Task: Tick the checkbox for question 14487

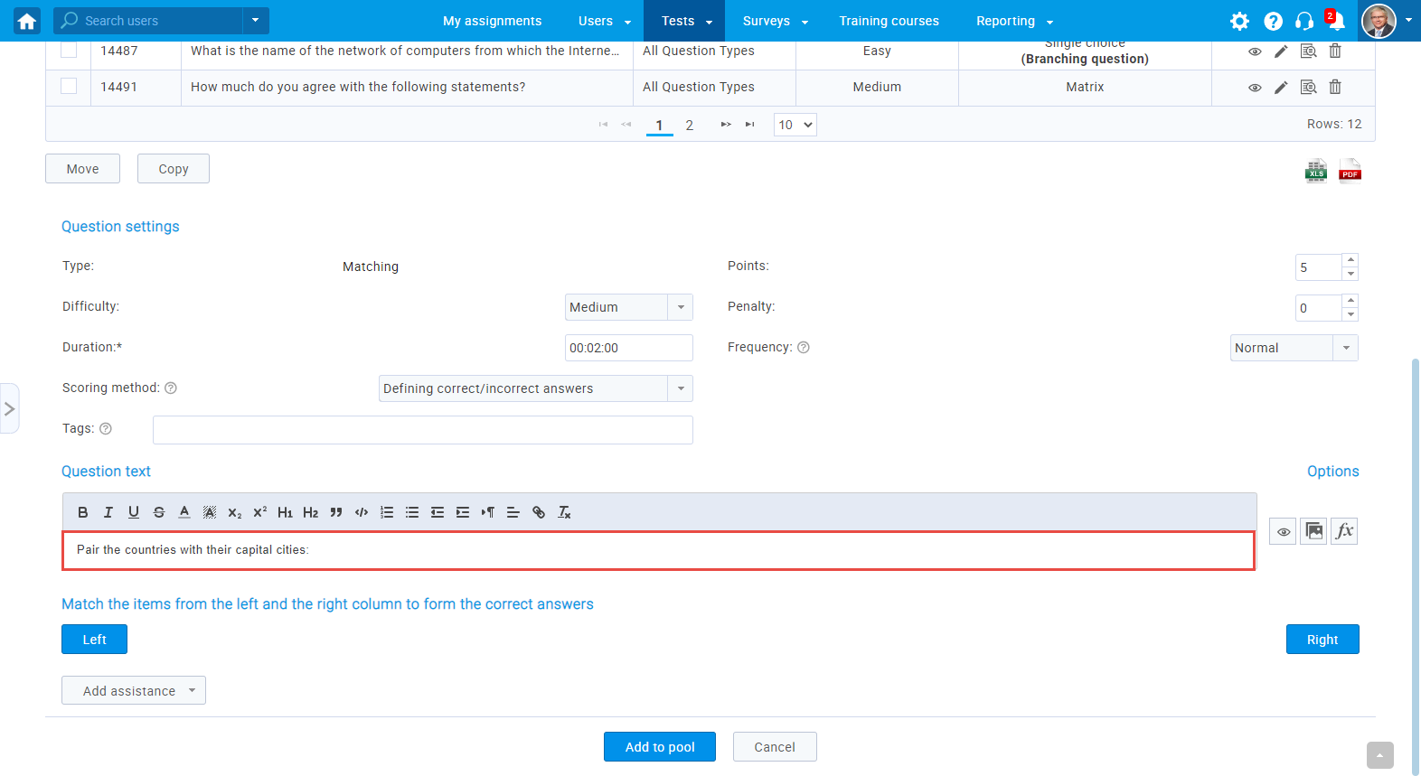Action: [69, 51]
